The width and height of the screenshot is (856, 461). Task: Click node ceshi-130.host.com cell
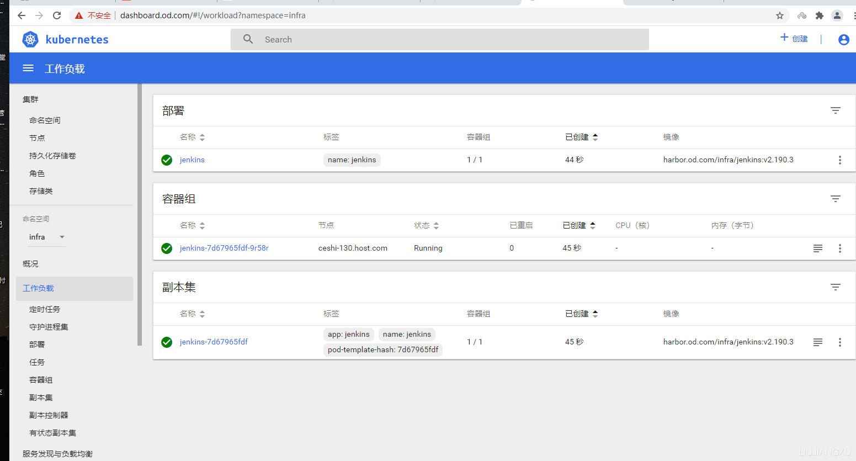coord(353,248)
